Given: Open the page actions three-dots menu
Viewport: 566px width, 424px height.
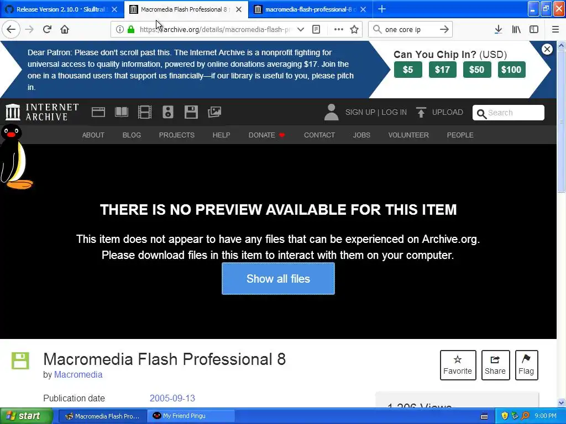Looking at the screenshot, I should point(339,30).
